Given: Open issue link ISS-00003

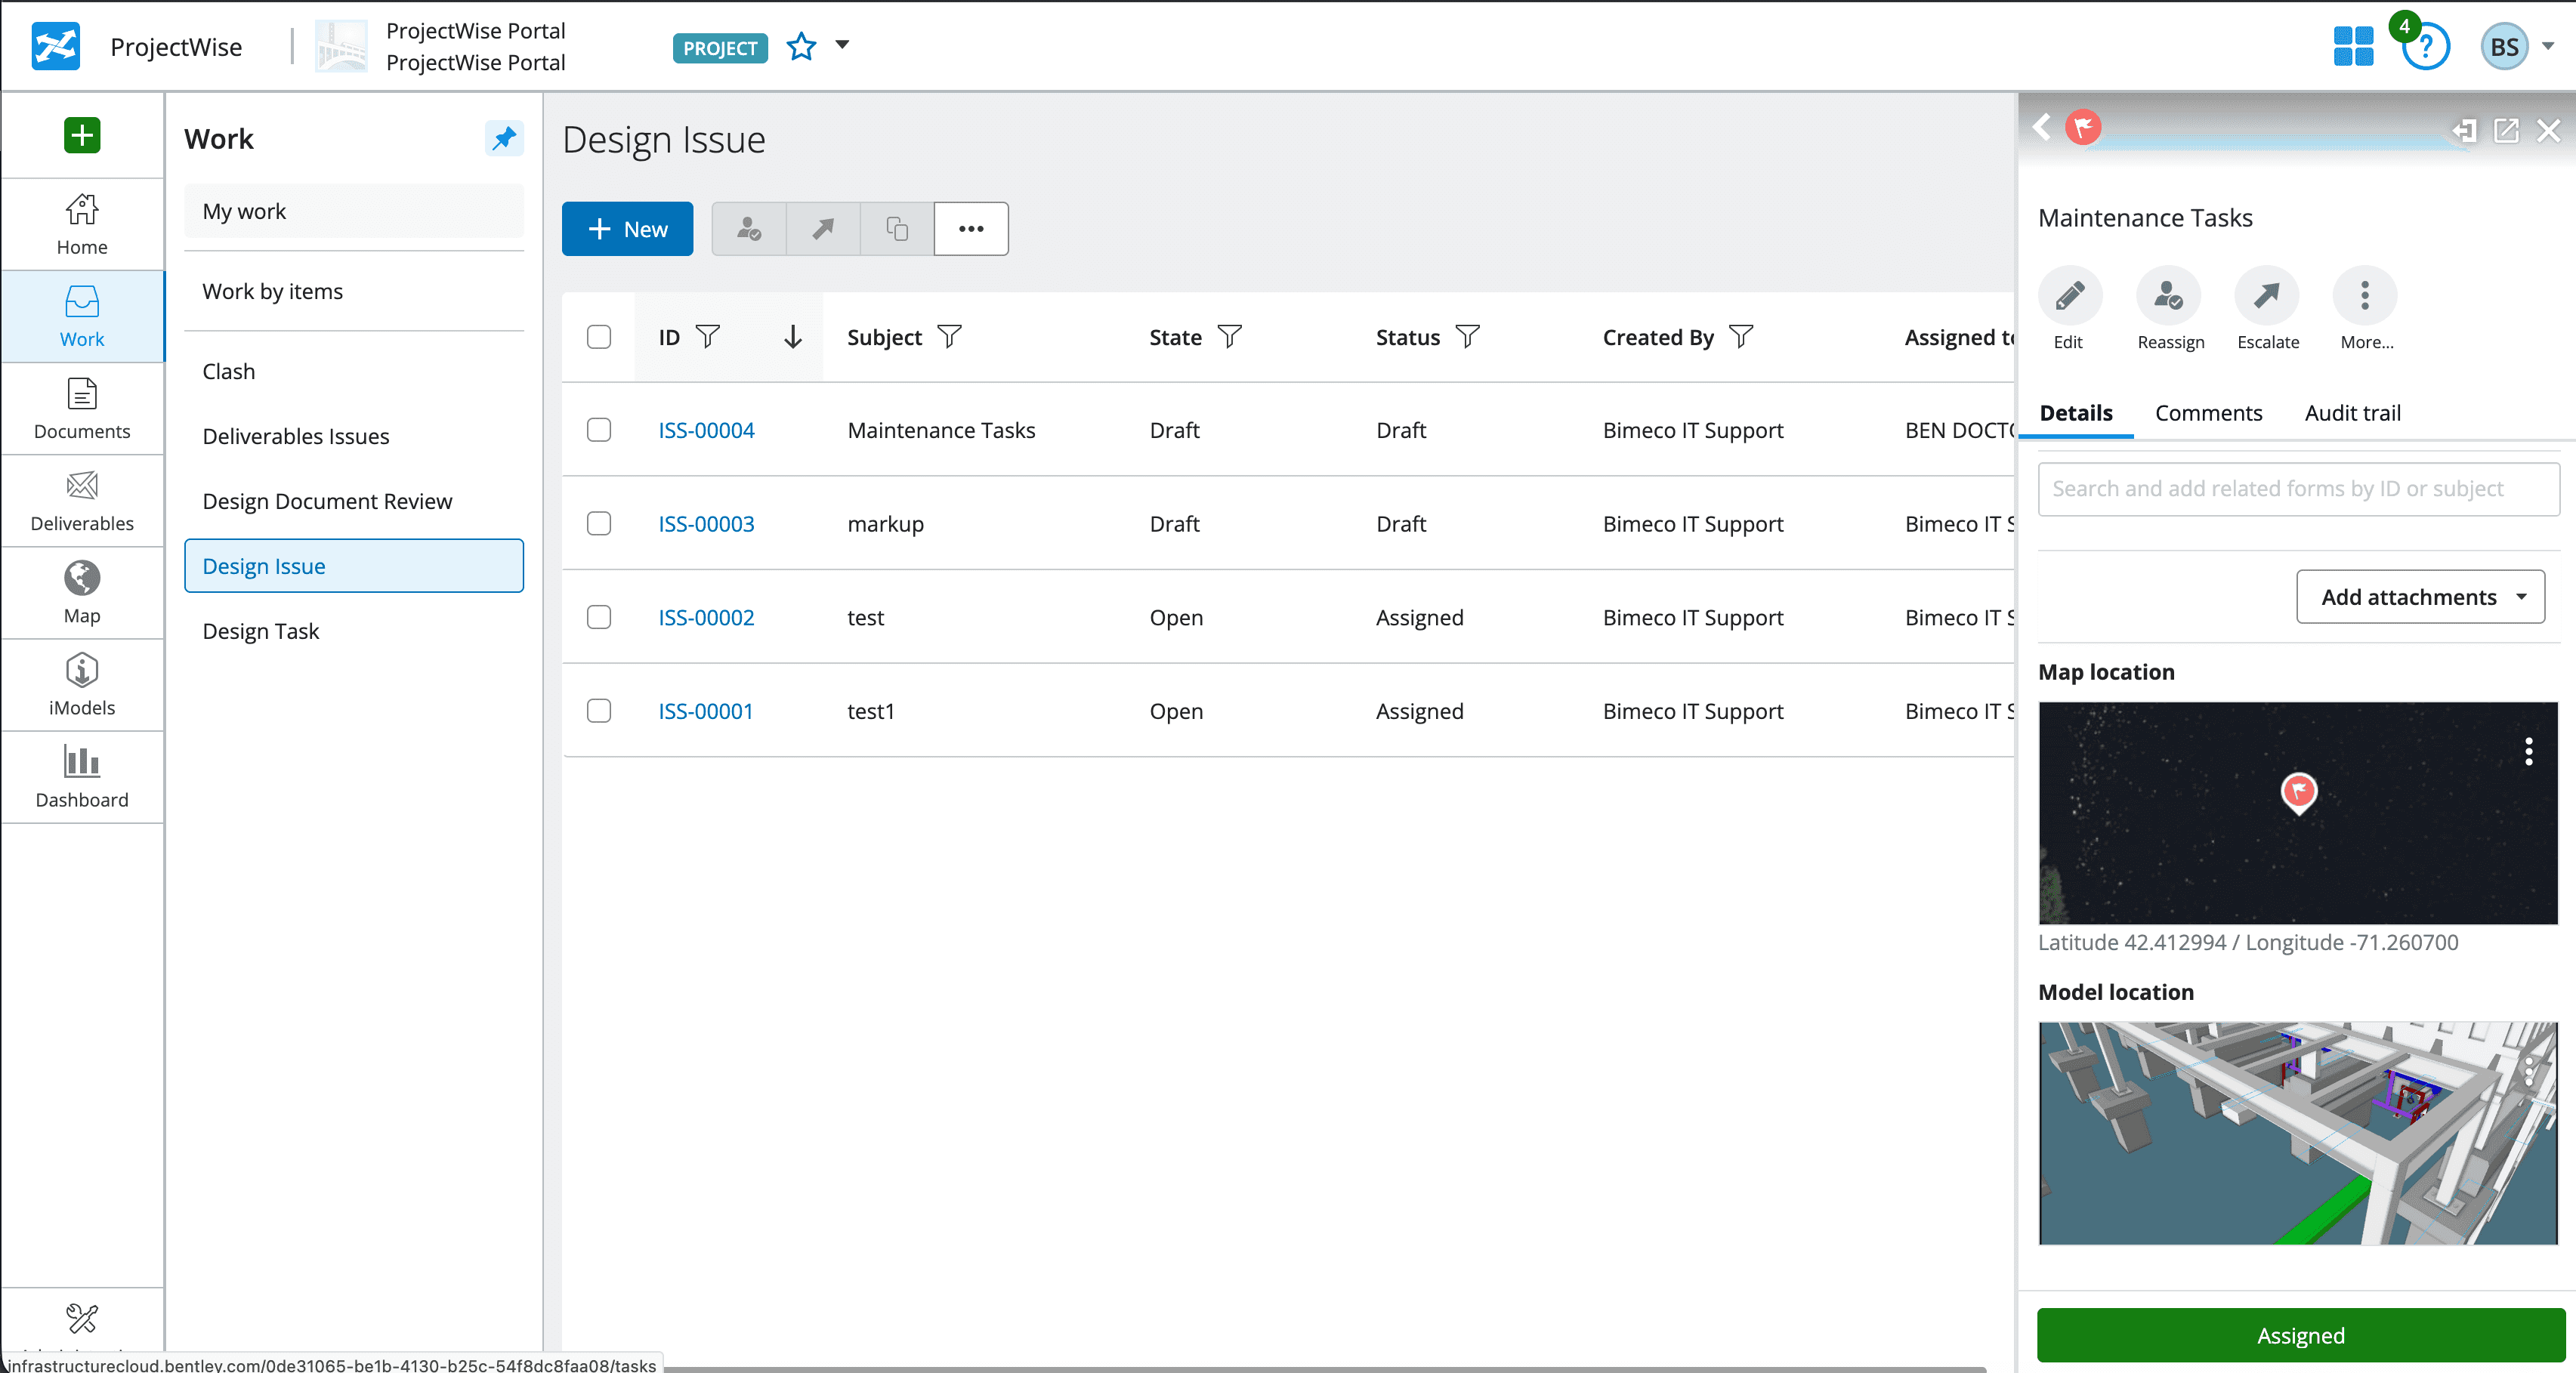Looking at the screenshot, I should (706, 524).
